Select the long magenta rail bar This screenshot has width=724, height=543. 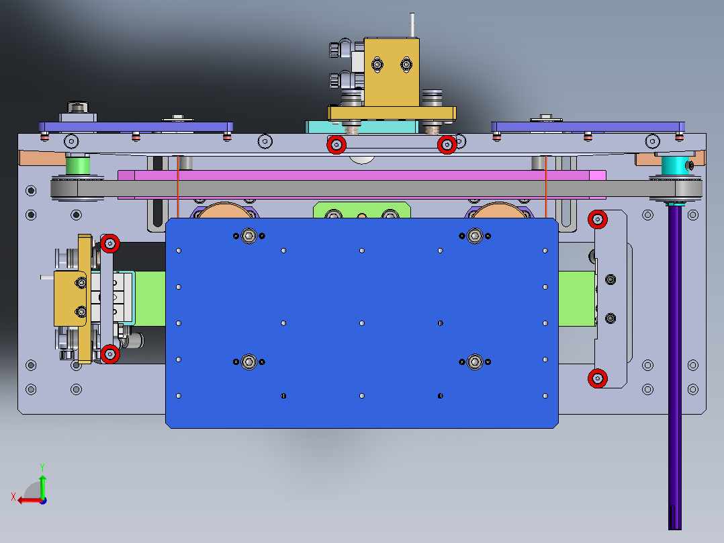[x=361, y=175]
